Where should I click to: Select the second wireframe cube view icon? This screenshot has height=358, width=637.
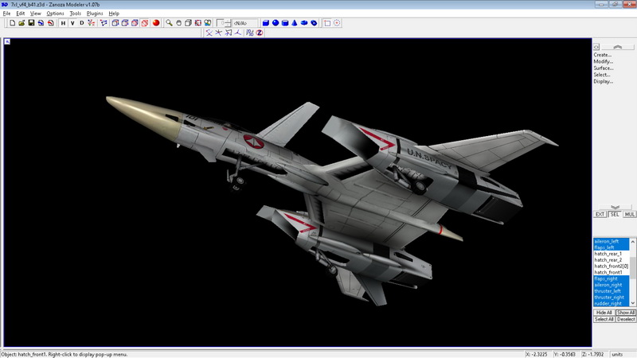coord(125,23)
